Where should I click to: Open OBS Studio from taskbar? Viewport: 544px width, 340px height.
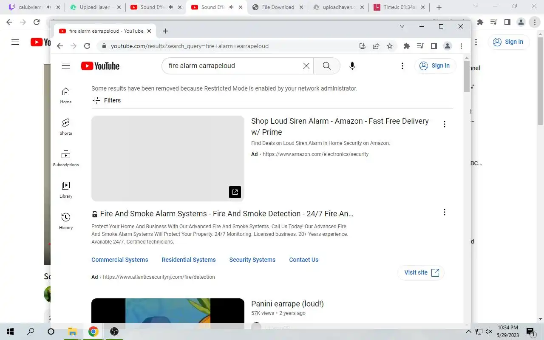click(x=114, y=331)
